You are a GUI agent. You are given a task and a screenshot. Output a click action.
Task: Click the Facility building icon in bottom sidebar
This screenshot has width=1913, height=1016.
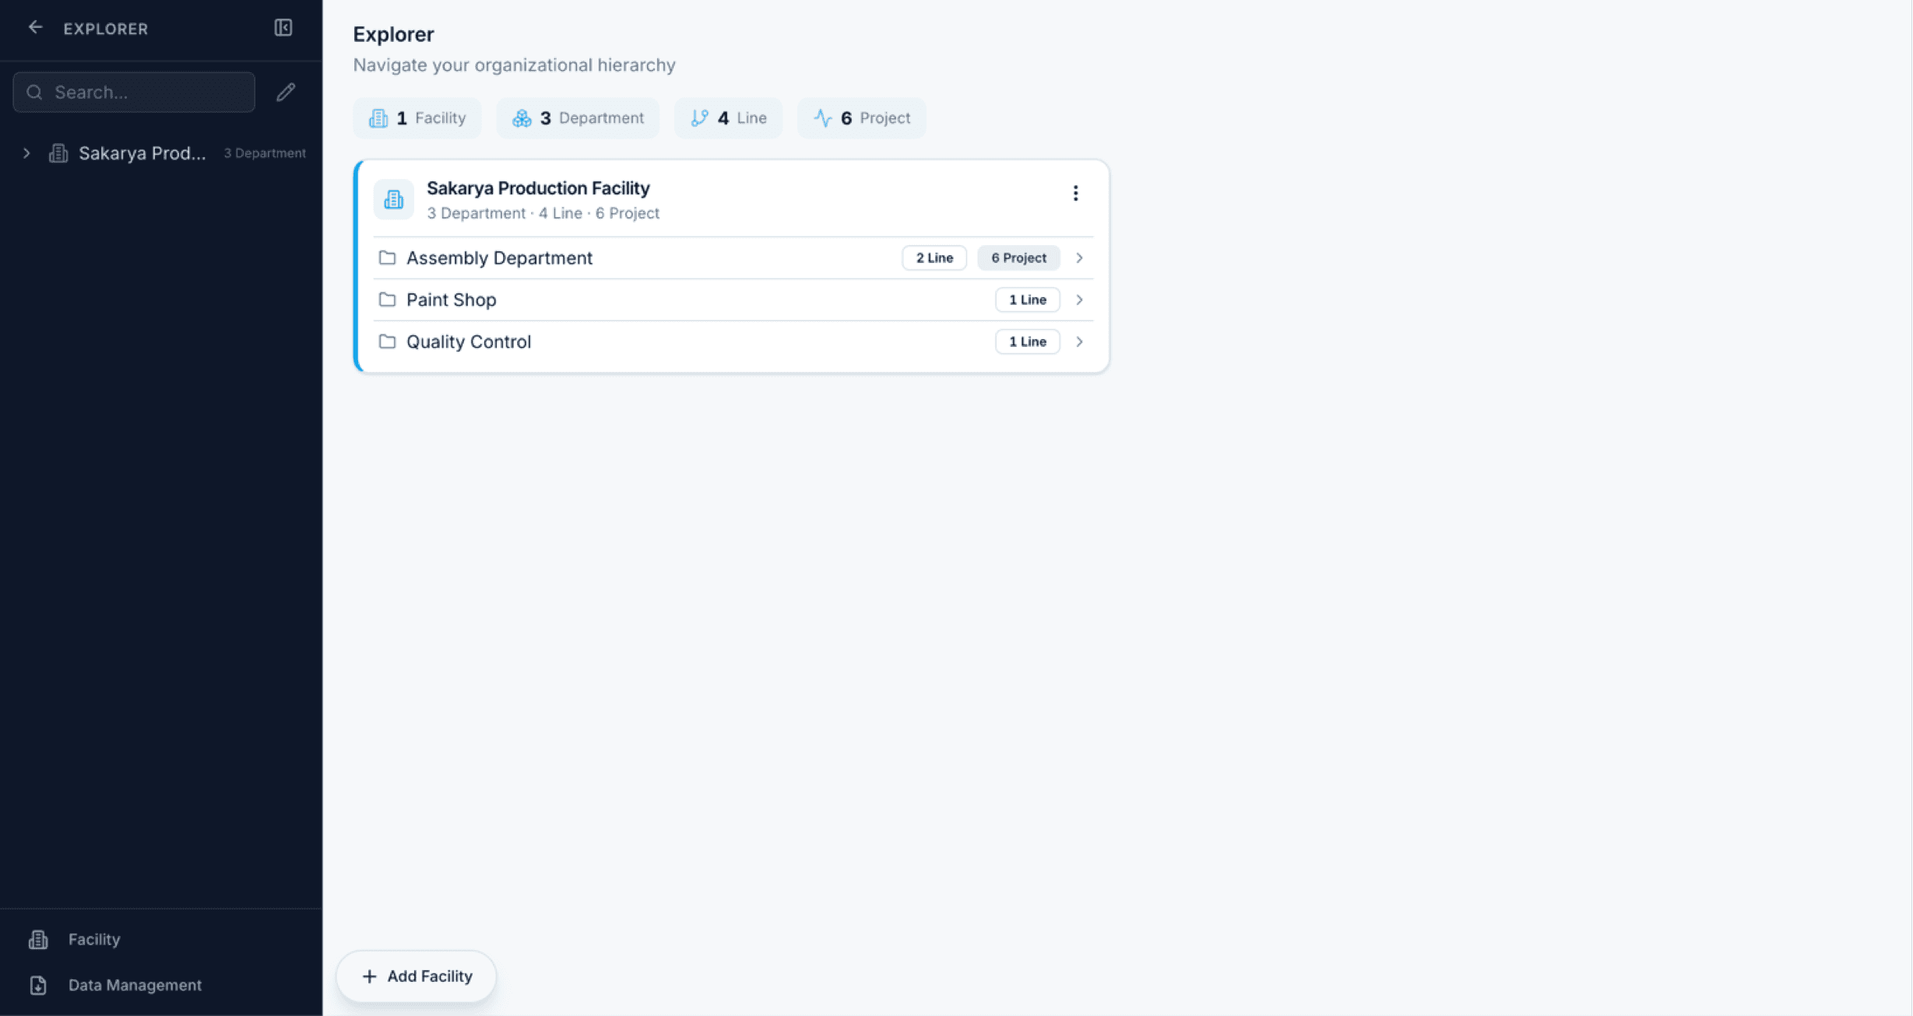click(x=38, y=940)
